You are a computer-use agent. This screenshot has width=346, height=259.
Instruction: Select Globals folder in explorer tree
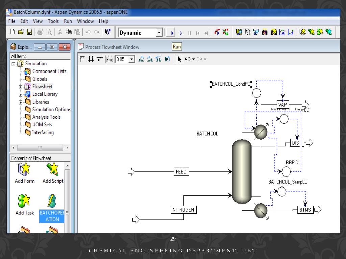(40, 79)
